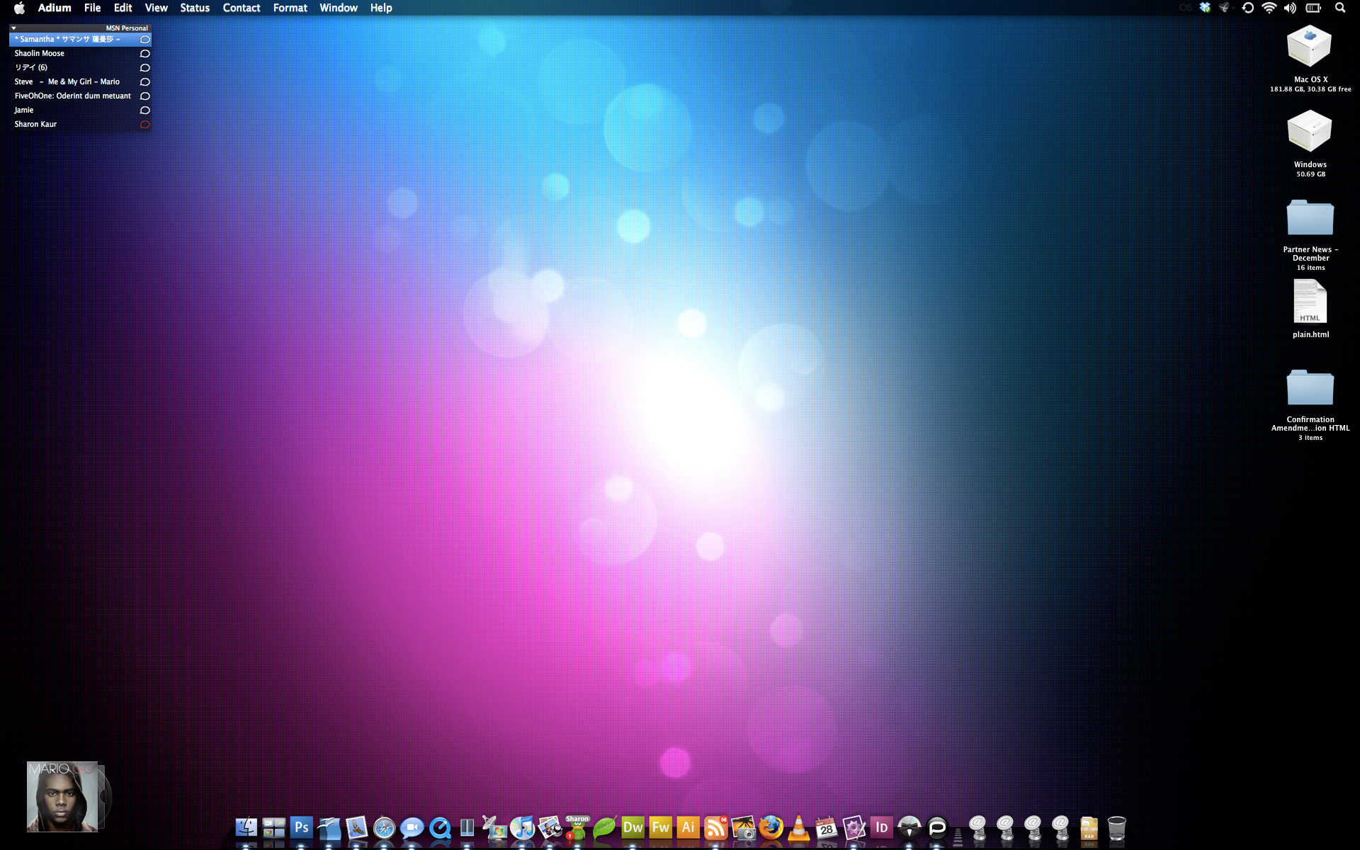The image size is (1360, 850).
Task: Launch Firefox from the dock
Action: point(771,827)
